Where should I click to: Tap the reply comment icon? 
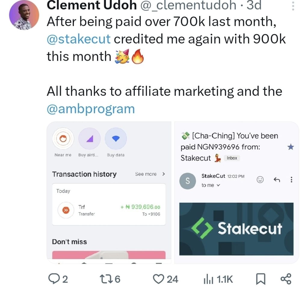tap(54, 279)
